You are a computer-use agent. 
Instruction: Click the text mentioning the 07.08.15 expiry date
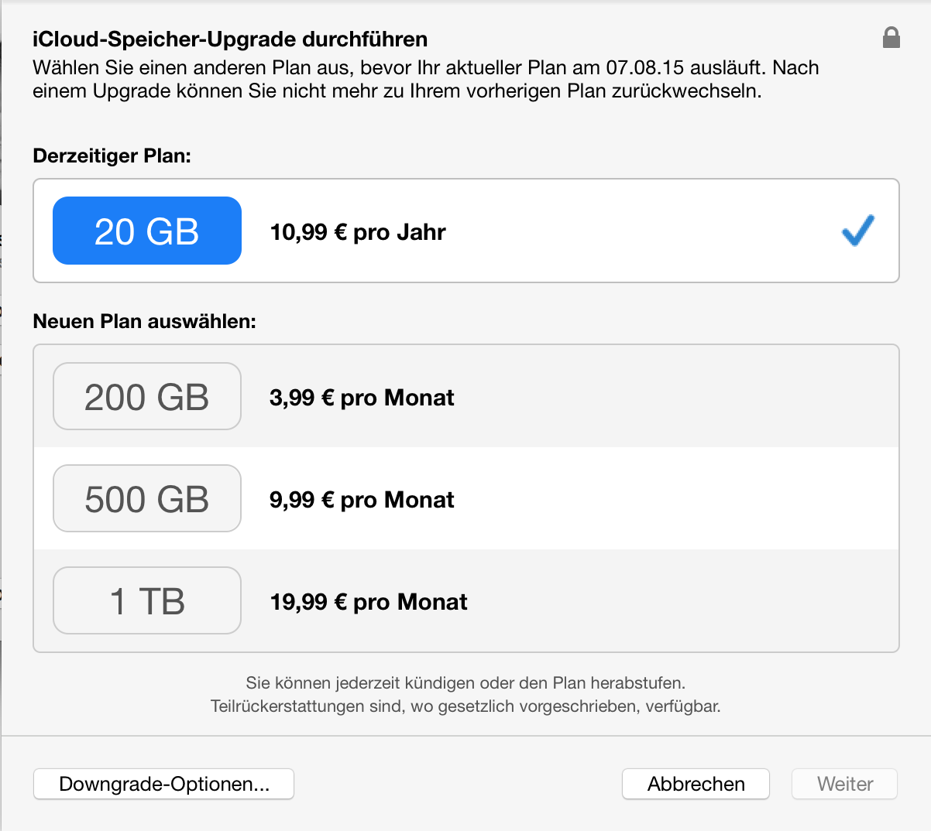tap(426, 67)
